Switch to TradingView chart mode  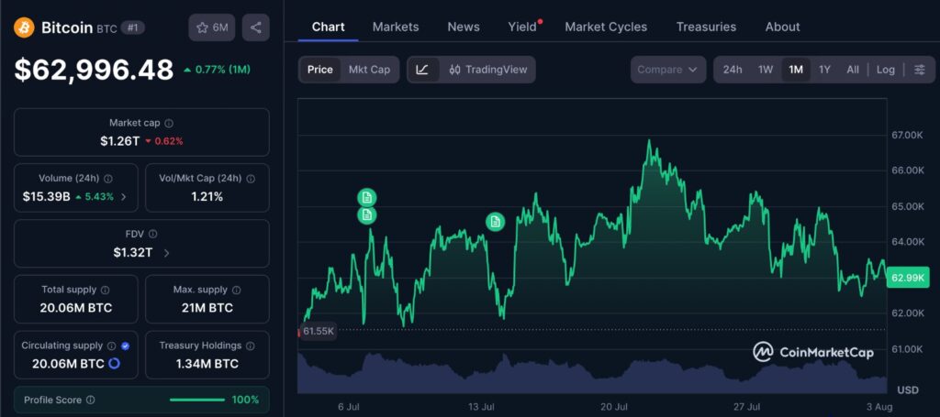coord(488,70)
